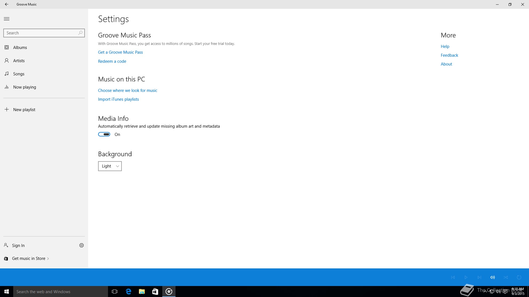The width and height of the screenshot is (529, 297).
Task: Click the Groove Music search field
Action: point(44,33)
